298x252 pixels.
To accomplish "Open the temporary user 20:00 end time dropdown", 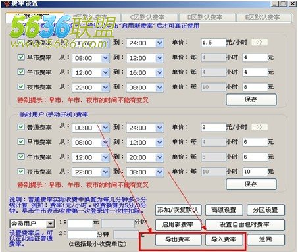I will (160, 157).
